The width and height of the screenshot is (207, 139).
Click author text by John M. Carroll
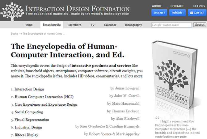pyautogui.click(x=125, y=96)
